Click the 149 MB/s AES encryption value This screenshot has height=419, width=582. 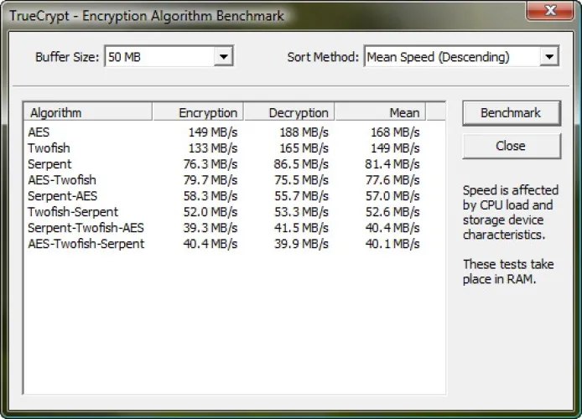[213, 132]
